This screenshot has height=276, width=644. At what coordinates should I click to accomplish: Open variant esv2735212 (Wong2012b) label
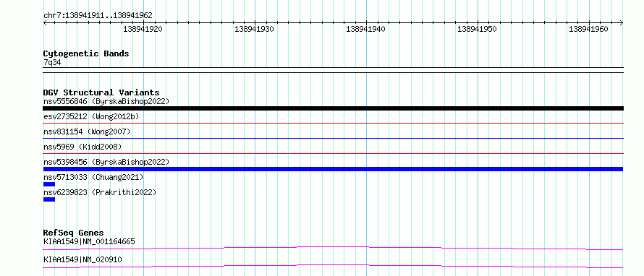tap(91, 116)
